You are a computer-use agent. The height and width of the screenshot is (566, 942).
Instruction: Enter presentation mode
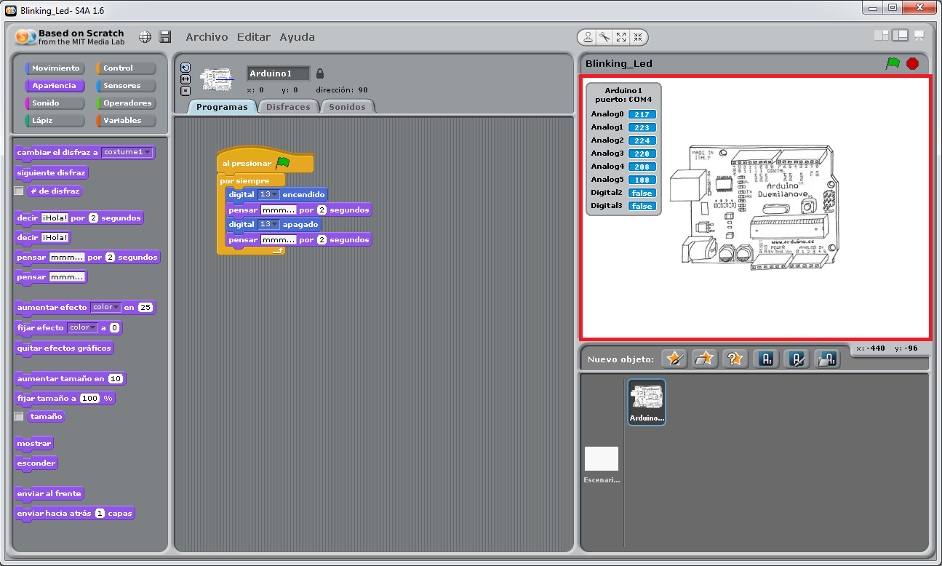[x=919, y=35]
